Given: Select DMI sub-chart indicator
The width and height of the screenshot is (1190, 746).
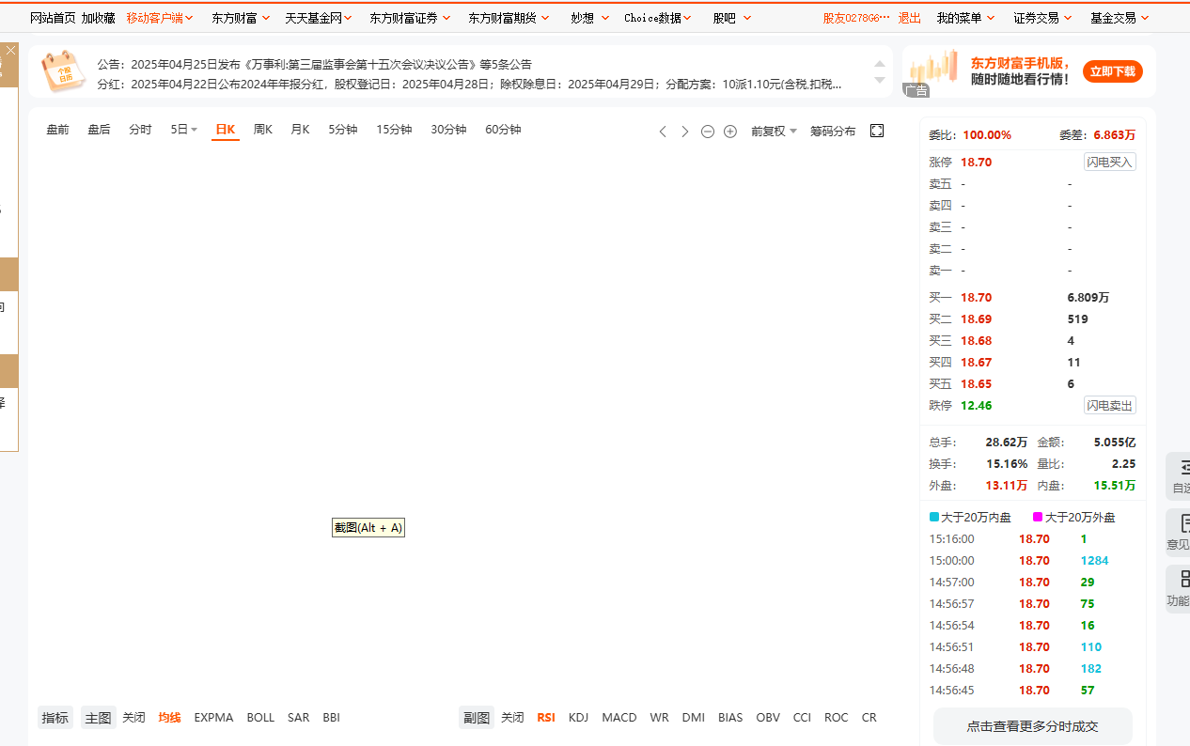Looking at the screenshot, I should [x=694, y=718].
